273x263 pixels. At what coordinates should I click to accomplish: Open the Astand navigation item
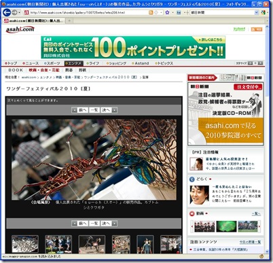(x=141, y=63)
